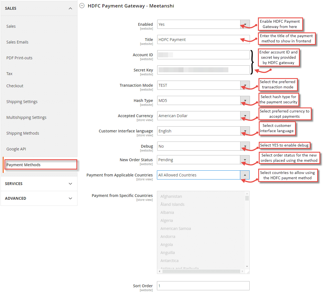
Task: Collapse the HDFC Payment Gateway section
Action: pyautogui.click(x=82, y=6)
